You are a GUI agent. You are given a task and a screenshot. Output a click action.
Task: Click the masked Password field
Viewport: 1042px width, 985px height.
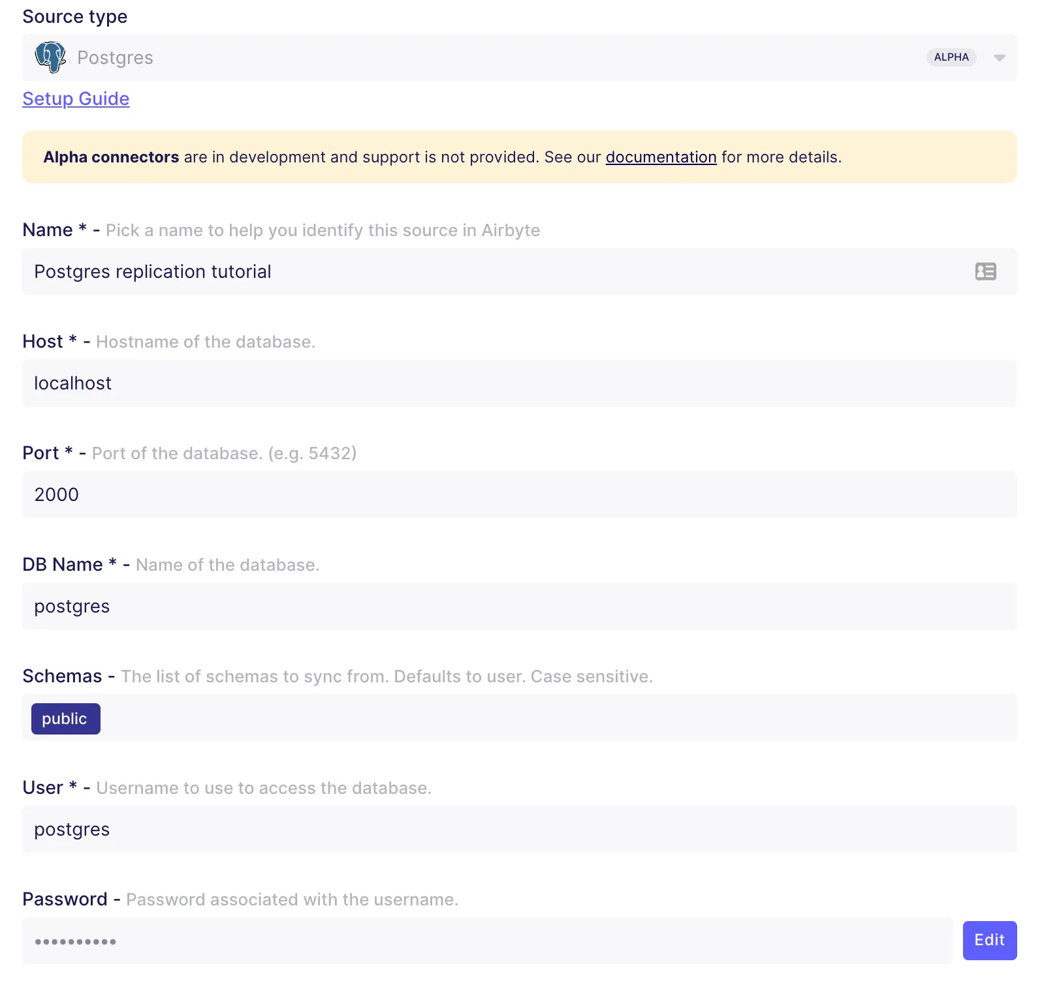tap(487, 941)
